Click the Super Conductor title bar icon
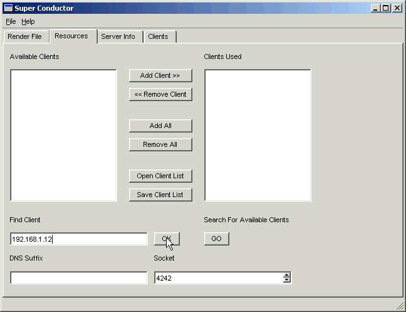Image resolution: width=406 pixels, height=312 pixels. tap(9, 8)
